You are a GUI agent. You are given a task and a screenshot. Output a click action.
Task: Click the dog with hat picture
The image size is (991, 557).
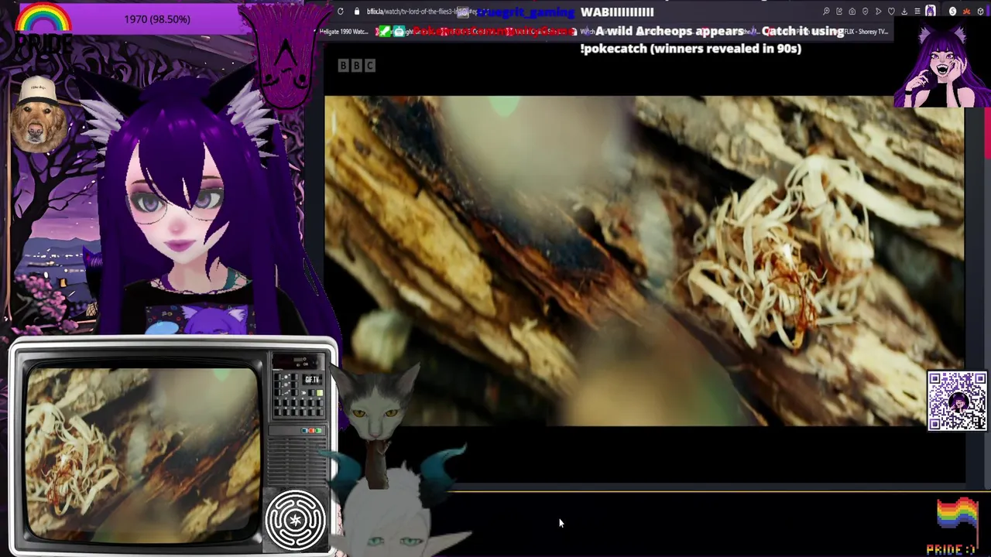point(38,114)
